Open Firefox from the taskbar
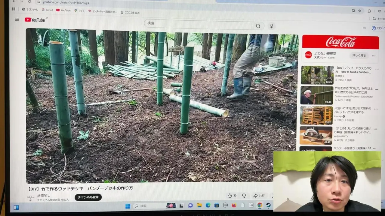Image resolution: width=385 pixels, height=216 pixels. [x=234, y=205]
